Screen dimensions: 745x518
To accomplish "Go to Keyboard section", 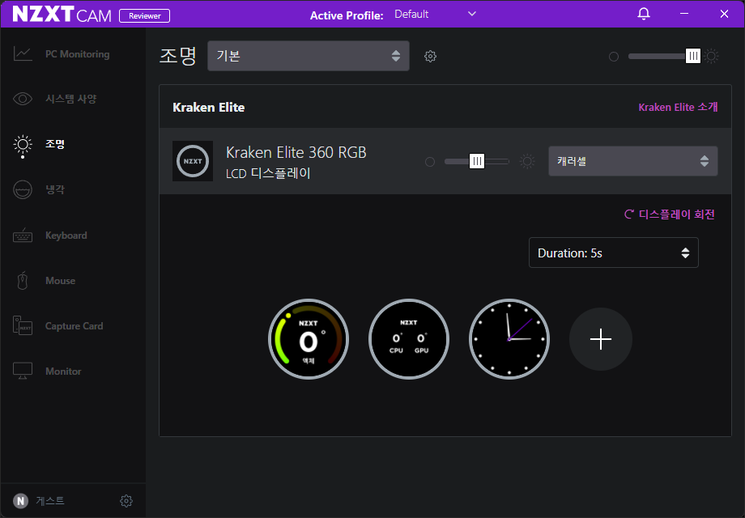I will (x=66, y=235).
